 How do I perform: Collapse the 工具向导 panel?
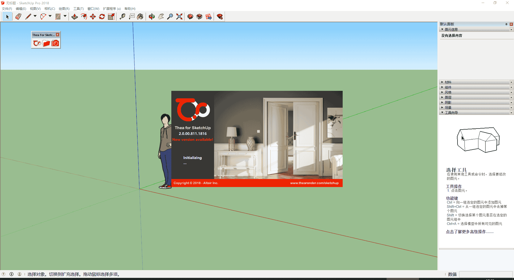click(x=442, y=112)
